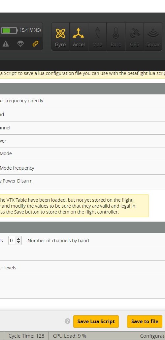Click the Save to file button
Screen dimensions: 165x340
(x=145, y=322)
